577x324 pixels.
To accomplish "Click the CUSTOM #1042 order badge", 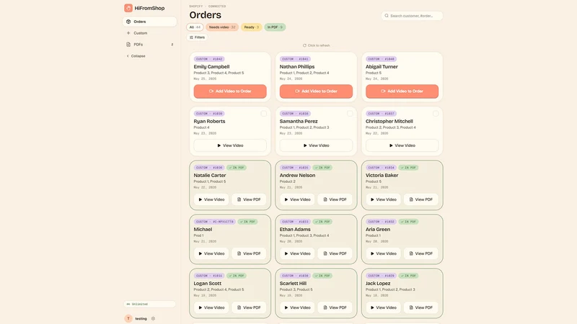I will tap(209, 59).
